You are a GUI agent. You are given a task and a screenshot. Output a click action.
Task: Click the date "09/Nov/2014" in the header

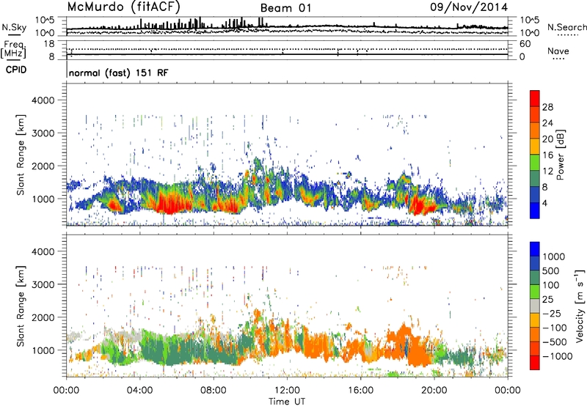pos(469,7)
